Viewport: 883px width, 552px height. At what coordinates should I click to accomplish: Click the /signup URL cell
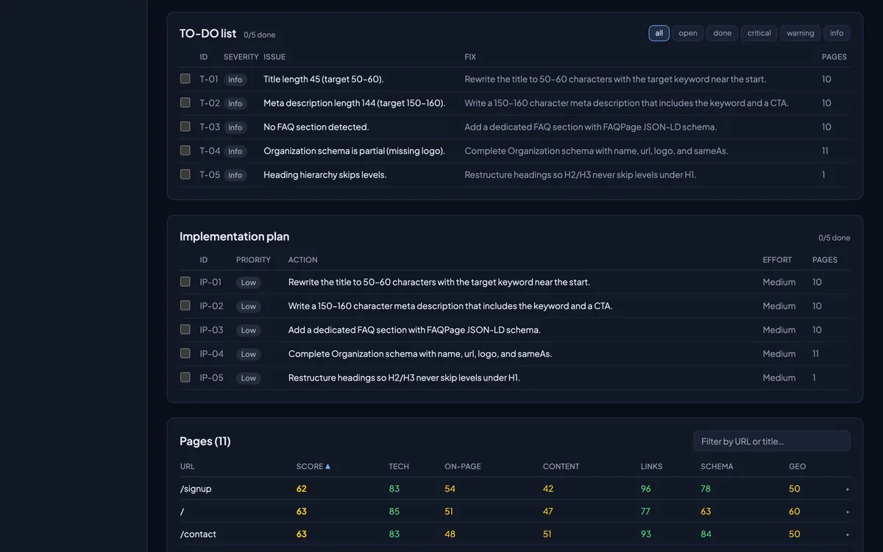coord(196,489)
